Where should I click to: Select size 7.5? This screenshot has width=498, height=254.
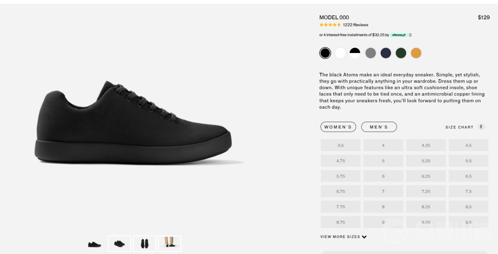tap(468, 191)
